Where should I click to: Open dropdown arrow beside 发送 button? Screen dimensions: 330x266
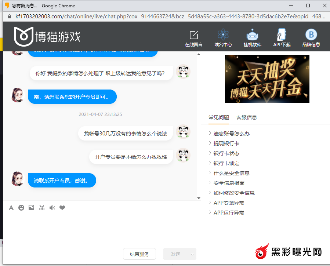tap(192, 254)
